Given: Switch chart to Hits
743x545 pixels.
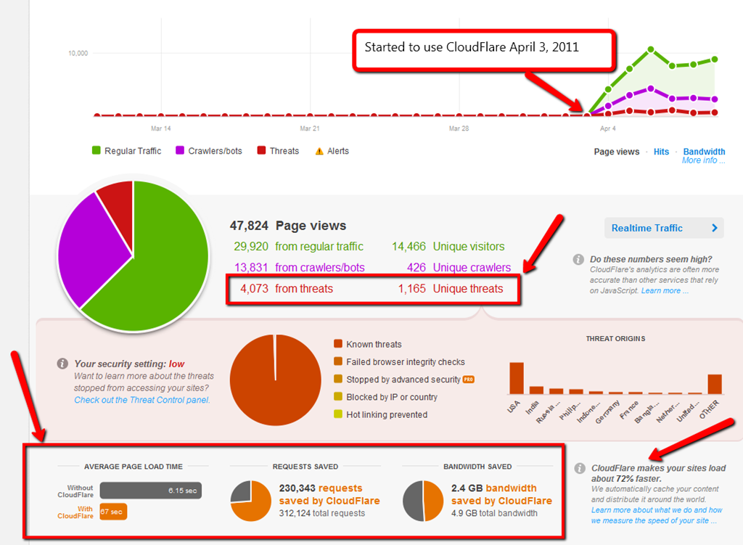Looking at the screenshot, I should click(661, 152).
